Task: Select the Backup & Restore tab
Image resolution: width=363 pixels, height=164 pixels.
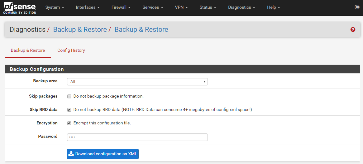Action: (28, 50)
